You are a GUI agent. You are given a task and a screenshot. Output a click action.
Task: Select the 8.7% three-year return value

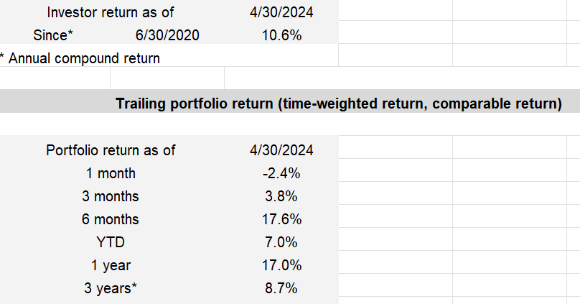pyautogui.click(x=281, y=288)
